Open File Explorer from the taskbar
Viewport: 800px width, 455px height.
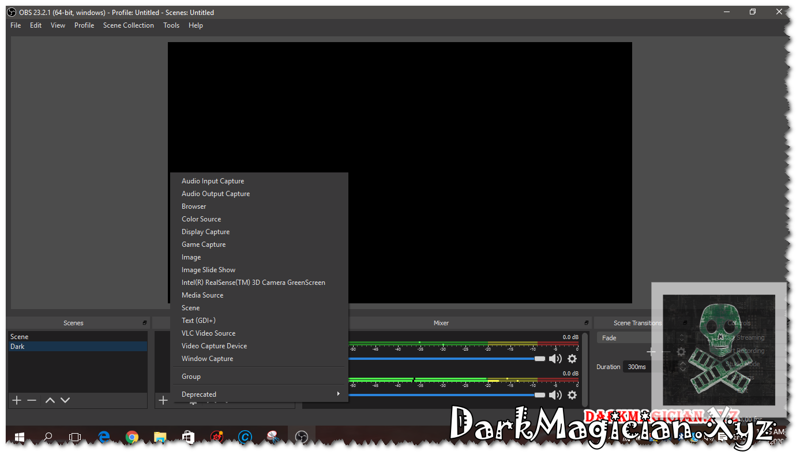click(x=160, y=438)
